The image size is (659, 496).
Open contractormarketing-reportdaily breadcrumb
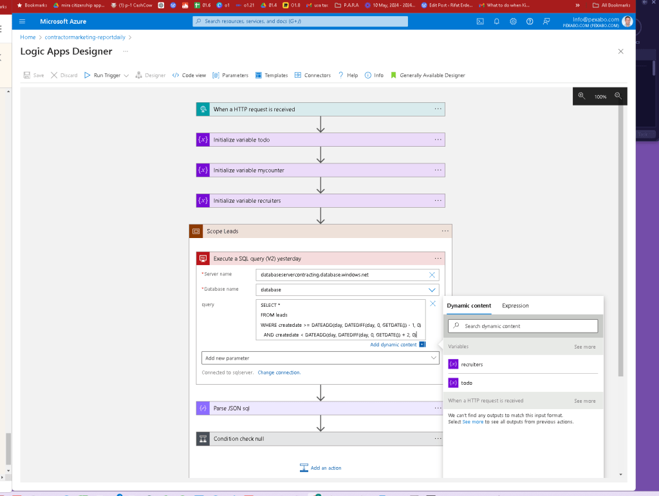point(85,37)
